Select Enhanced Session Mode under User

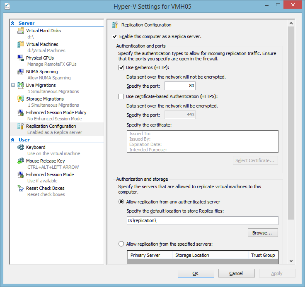(x=50, y=175)
